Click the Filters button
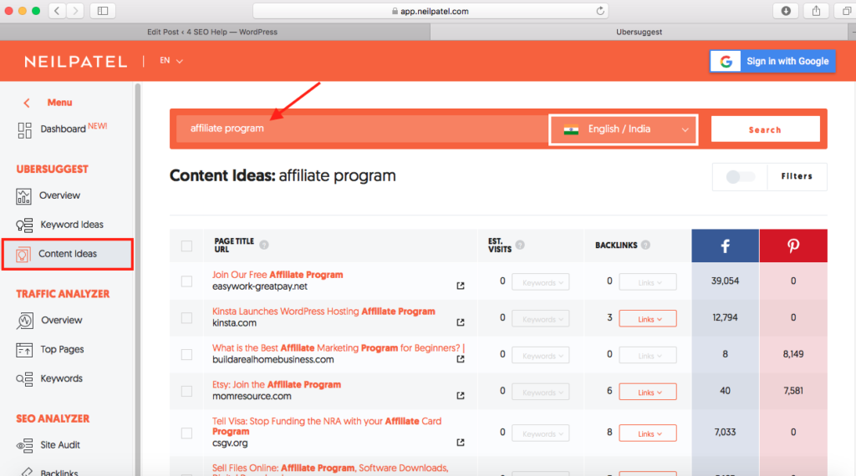The image size is (856, 476). coord(797,177)
